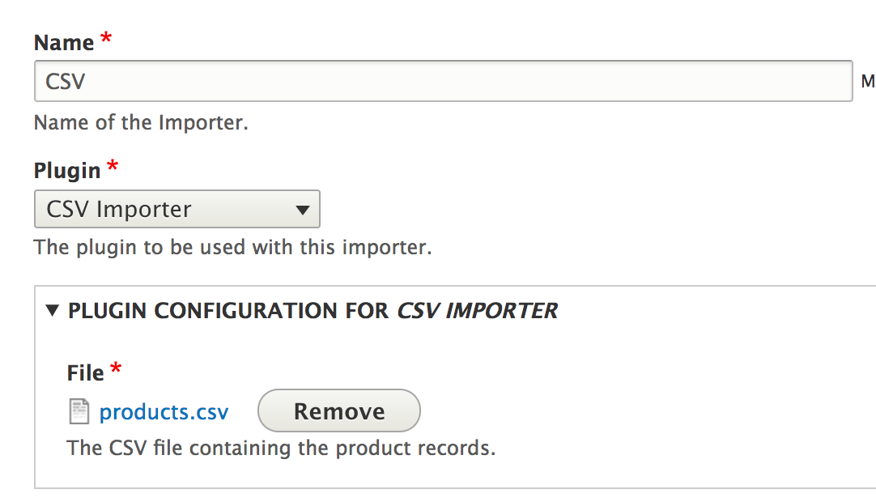Click the red asterisk beside File

115,371
